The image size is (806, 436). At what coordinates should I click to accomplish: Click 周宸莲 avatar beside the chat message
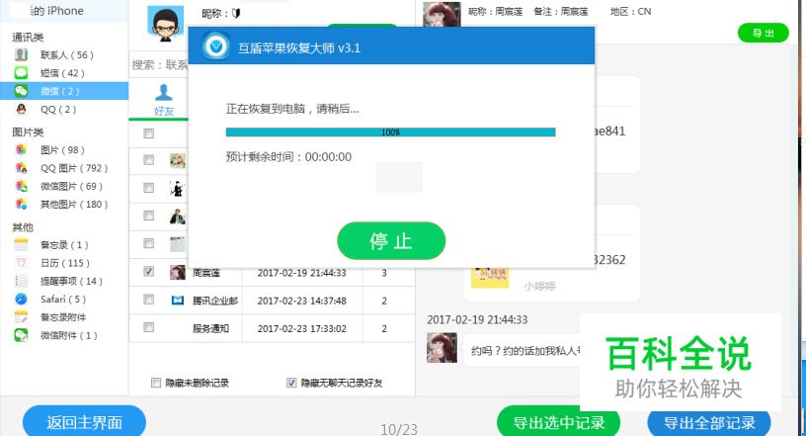click(442, 347)
